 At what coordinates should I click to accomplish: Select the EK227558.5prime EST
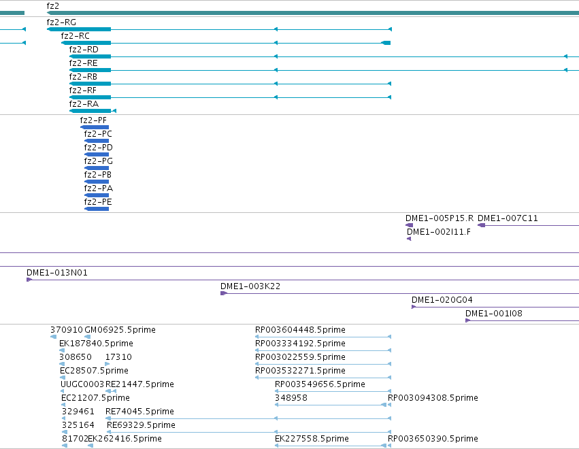tap(331, 446)
